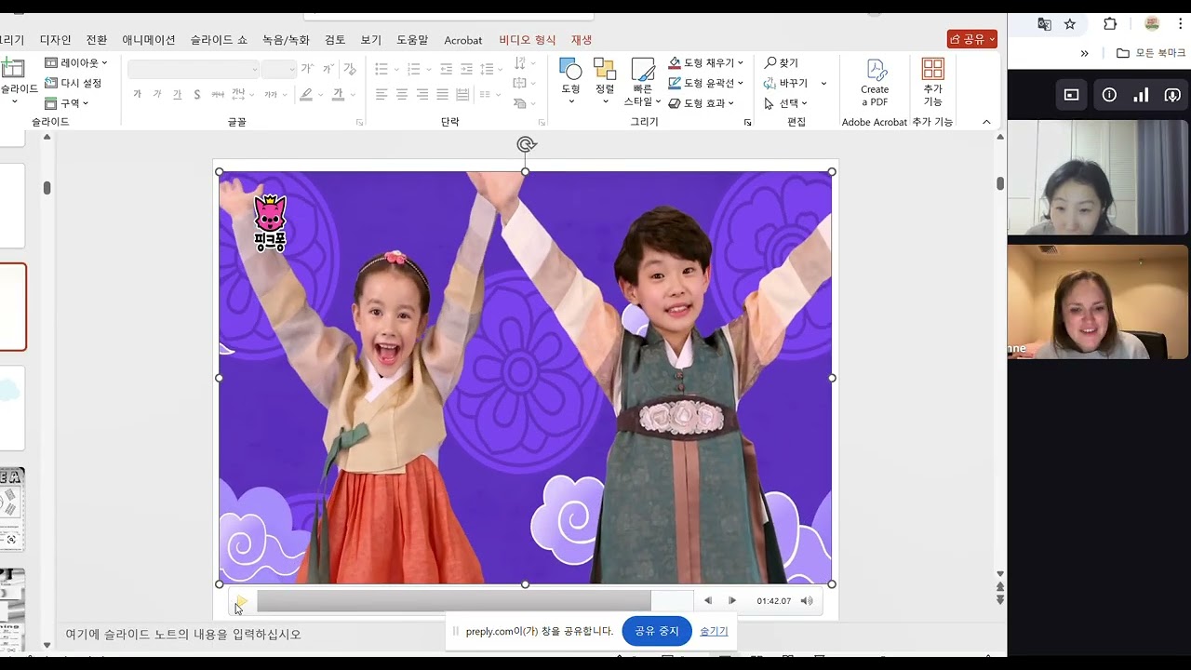1191x670 pixels.
Task: Click the browser translate icon
Action: pos(1045,24)
